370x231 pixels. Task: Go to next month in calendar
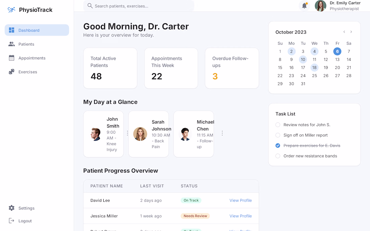351,32
